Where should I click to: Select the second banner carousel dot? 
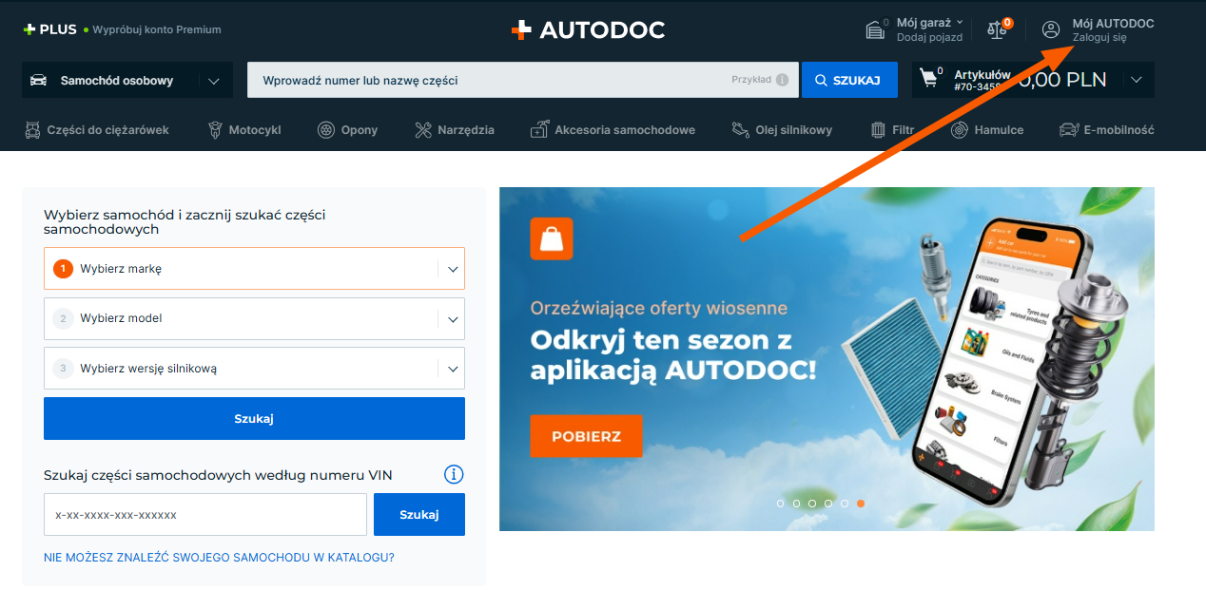pyautogui.click(x=797, y=504)
